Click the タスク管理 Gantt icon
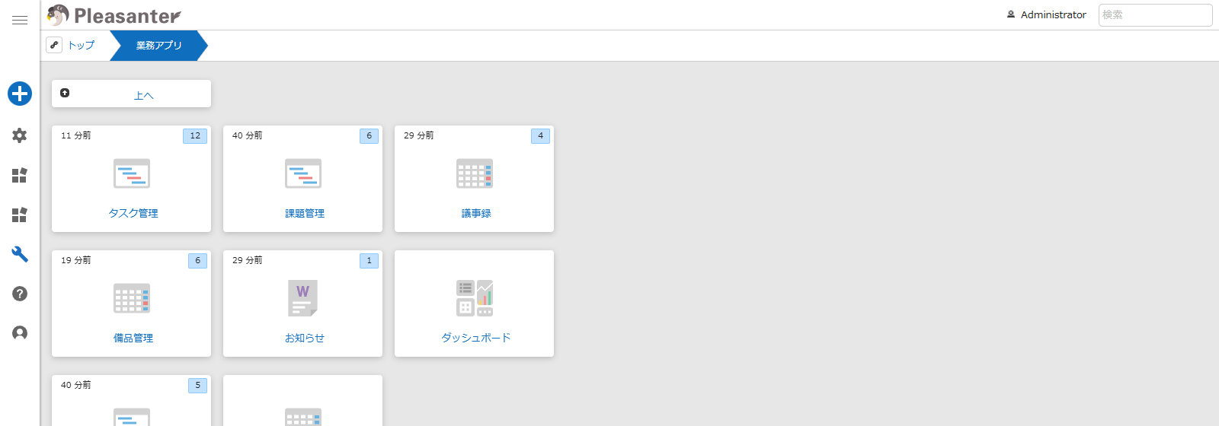The height and width of the screenshot is (426, 1219). [x=132, y=173]
